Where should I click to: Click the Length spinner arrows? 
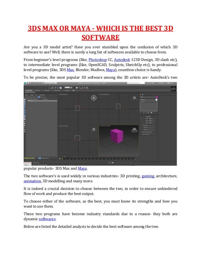[155, 119]
